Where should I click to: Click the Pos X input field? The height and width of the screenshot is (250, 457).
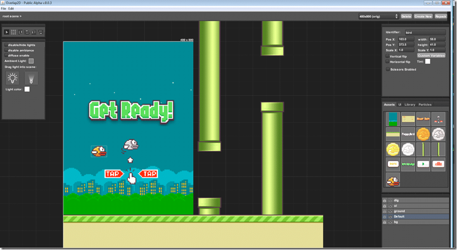pyautogui.click(x=406, y=39)
